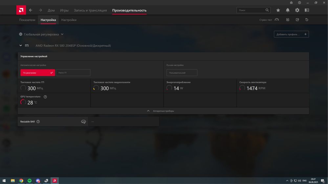328x184 pixels.
Task: Click the ENG language indicator
Action: point(305,181)
